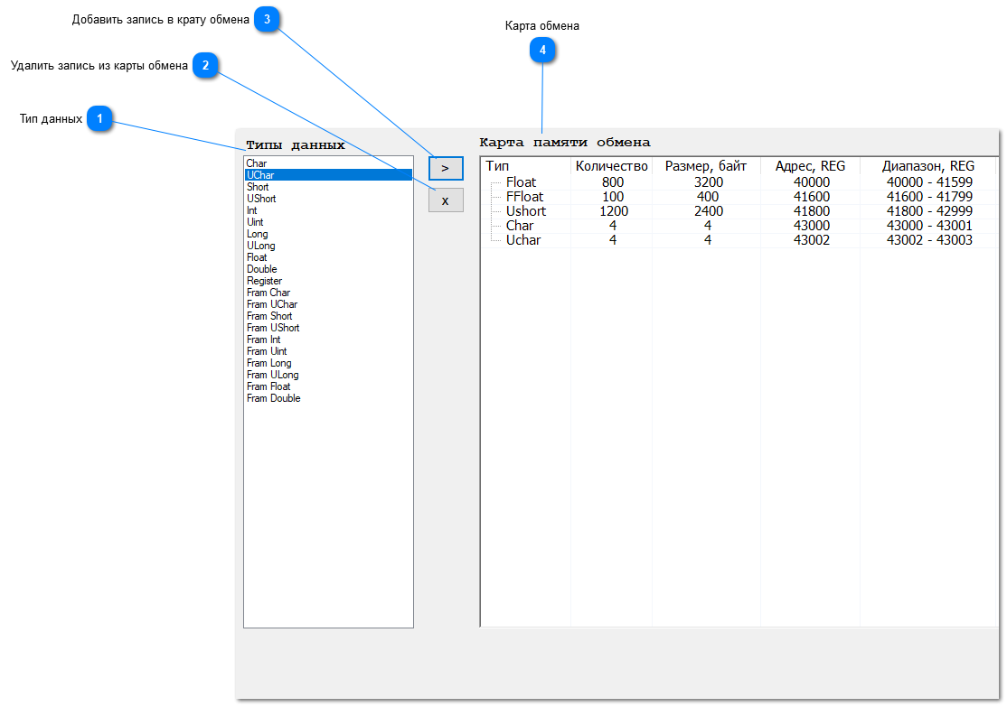Select 'UShort' in data types list
This screenshot has width=1007, height=707.
(x=328, y=199)
